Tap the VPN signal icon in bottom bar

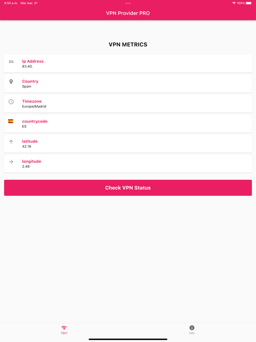pos(64,328)
